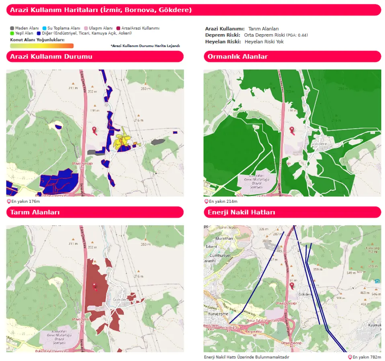Click the pin icon beside 'En yakın 782m'
Screen dimensions: 385x361
coord(350,357)
